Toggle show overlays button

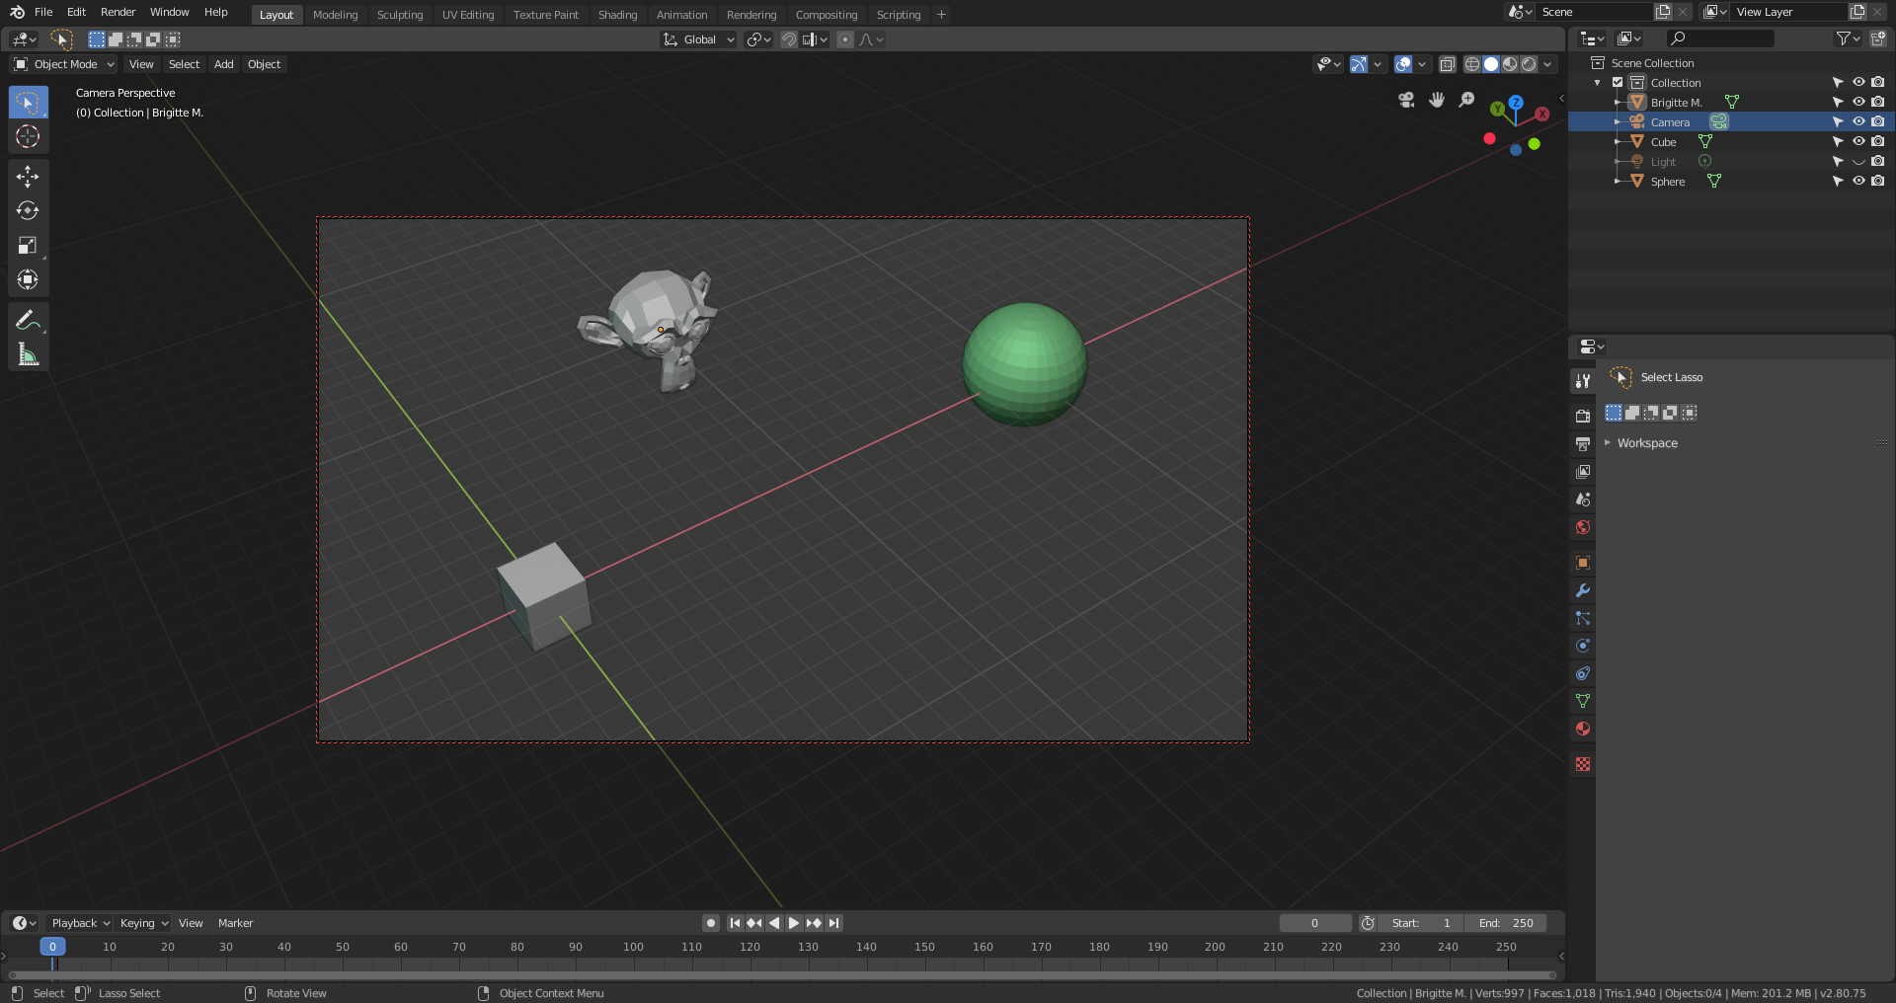click(1403, 64)
